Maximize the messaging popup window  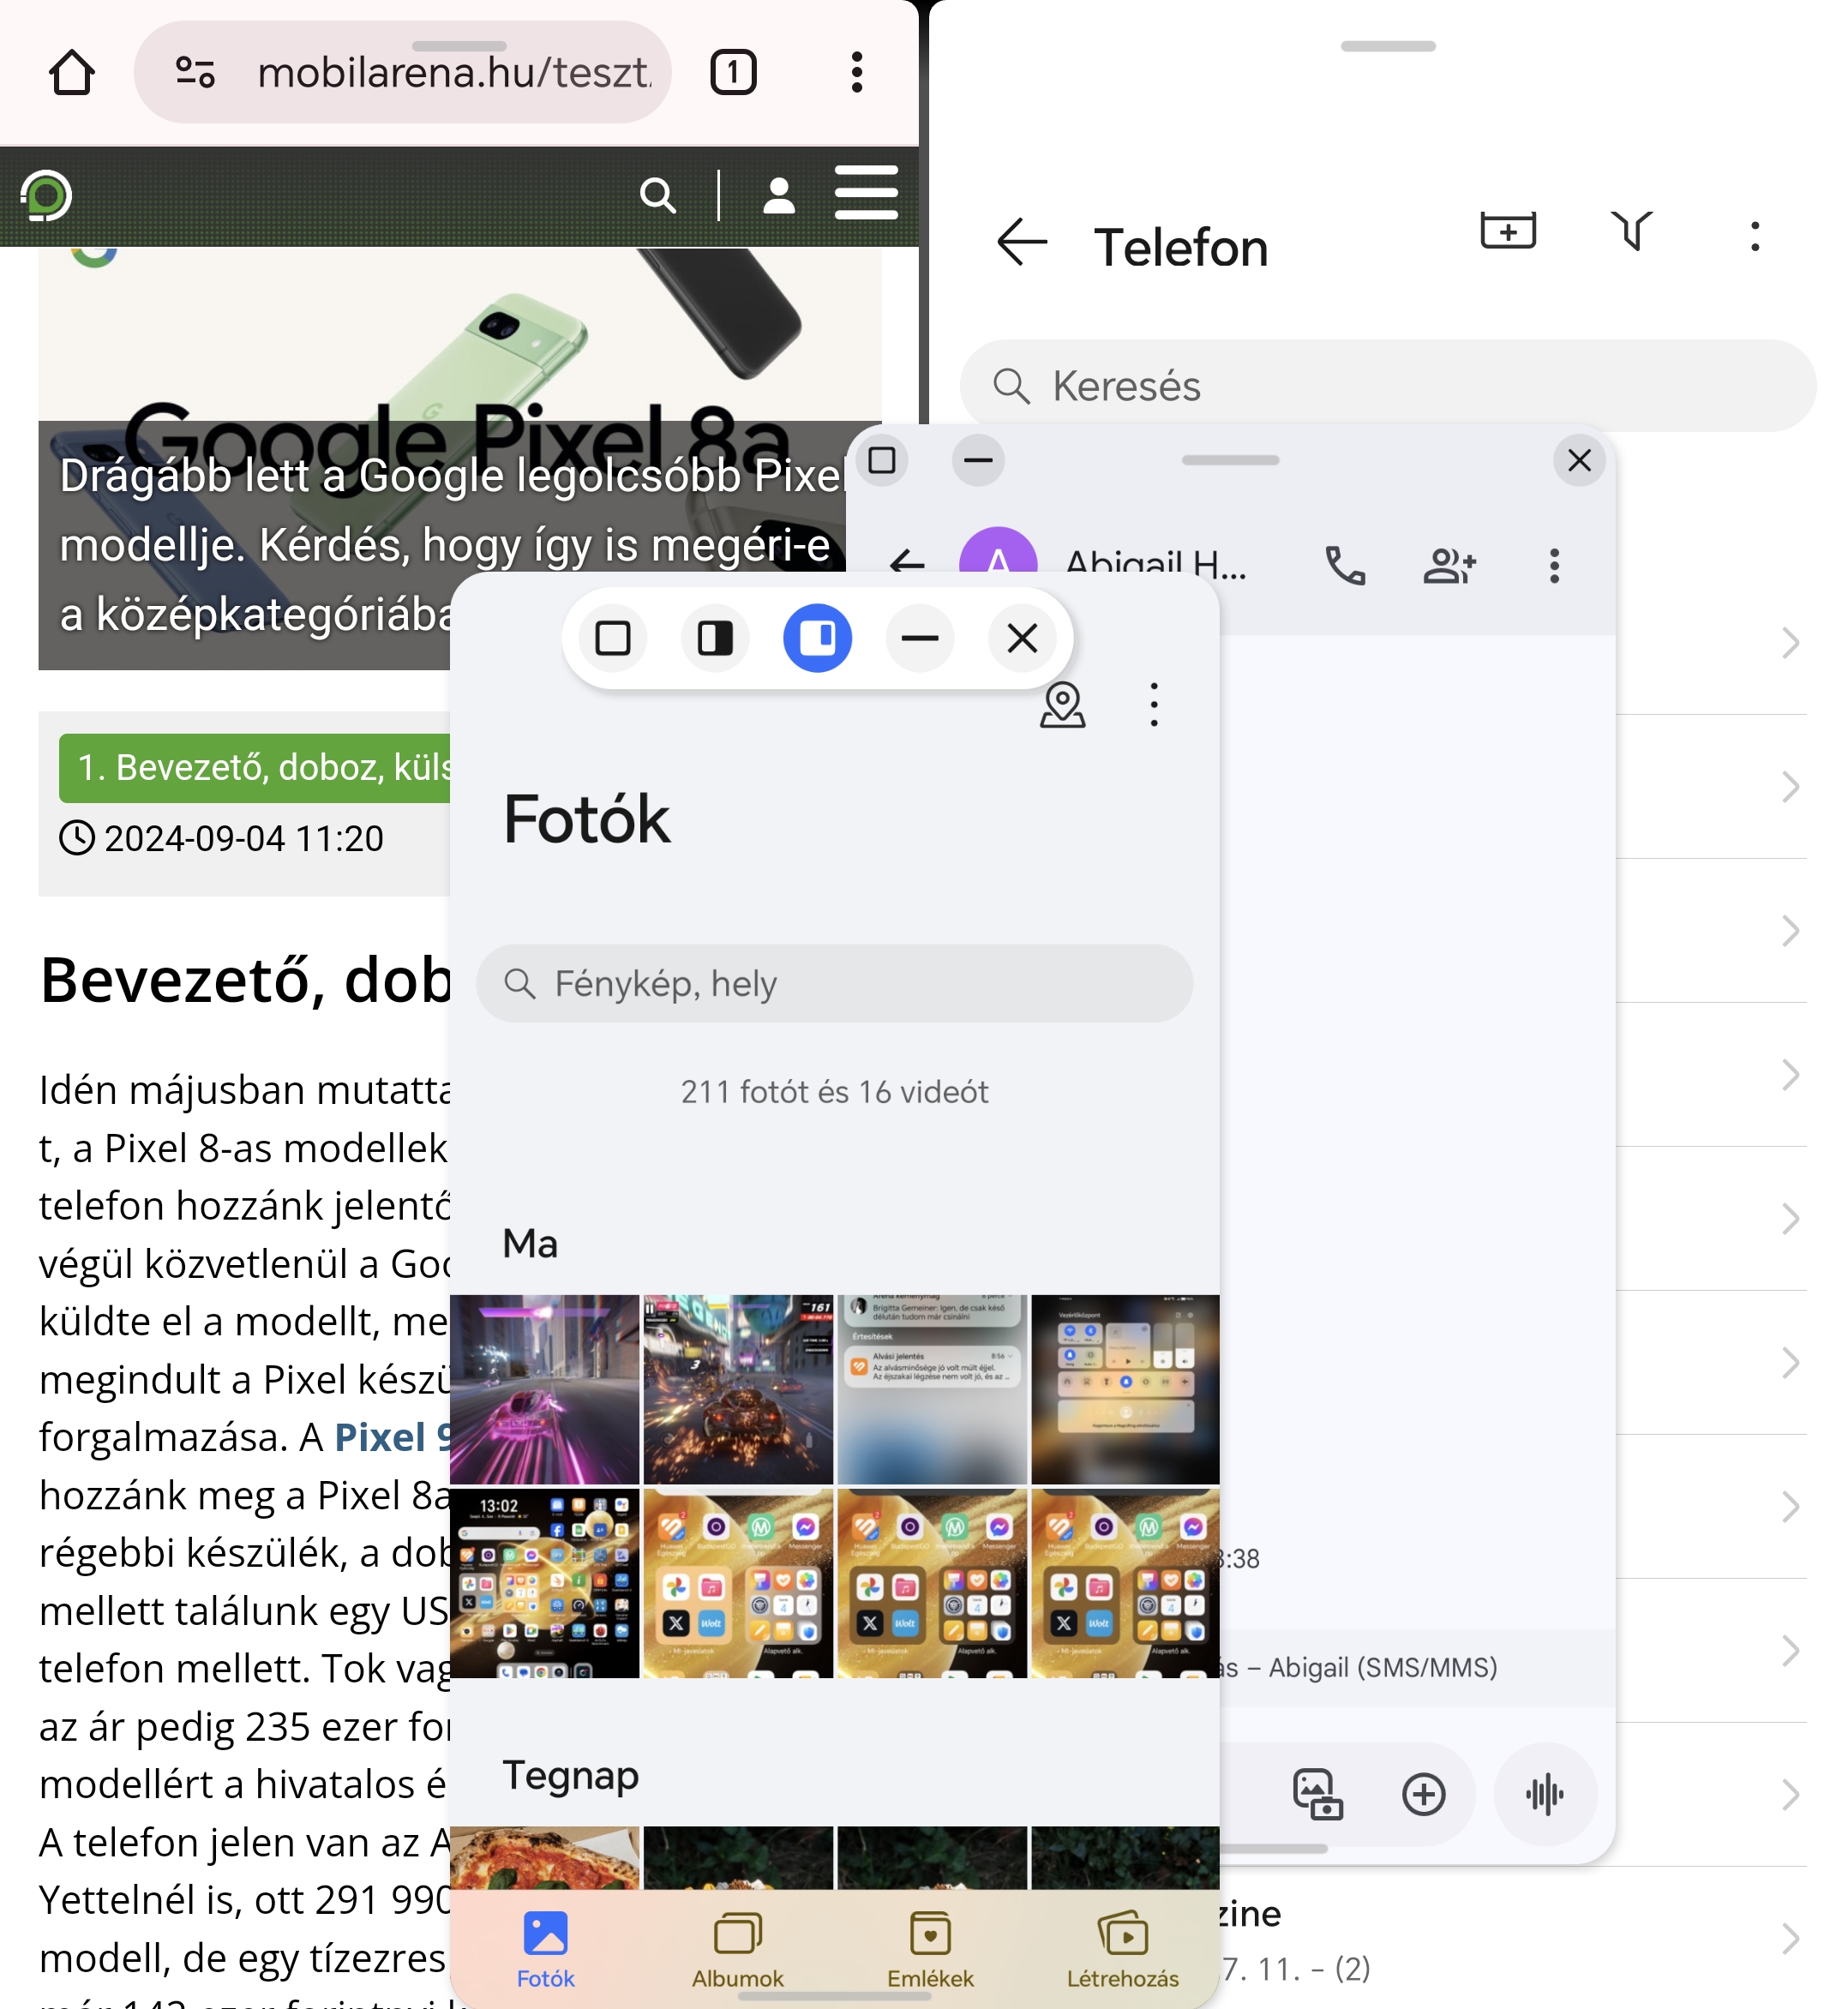[x=882, y=460]
